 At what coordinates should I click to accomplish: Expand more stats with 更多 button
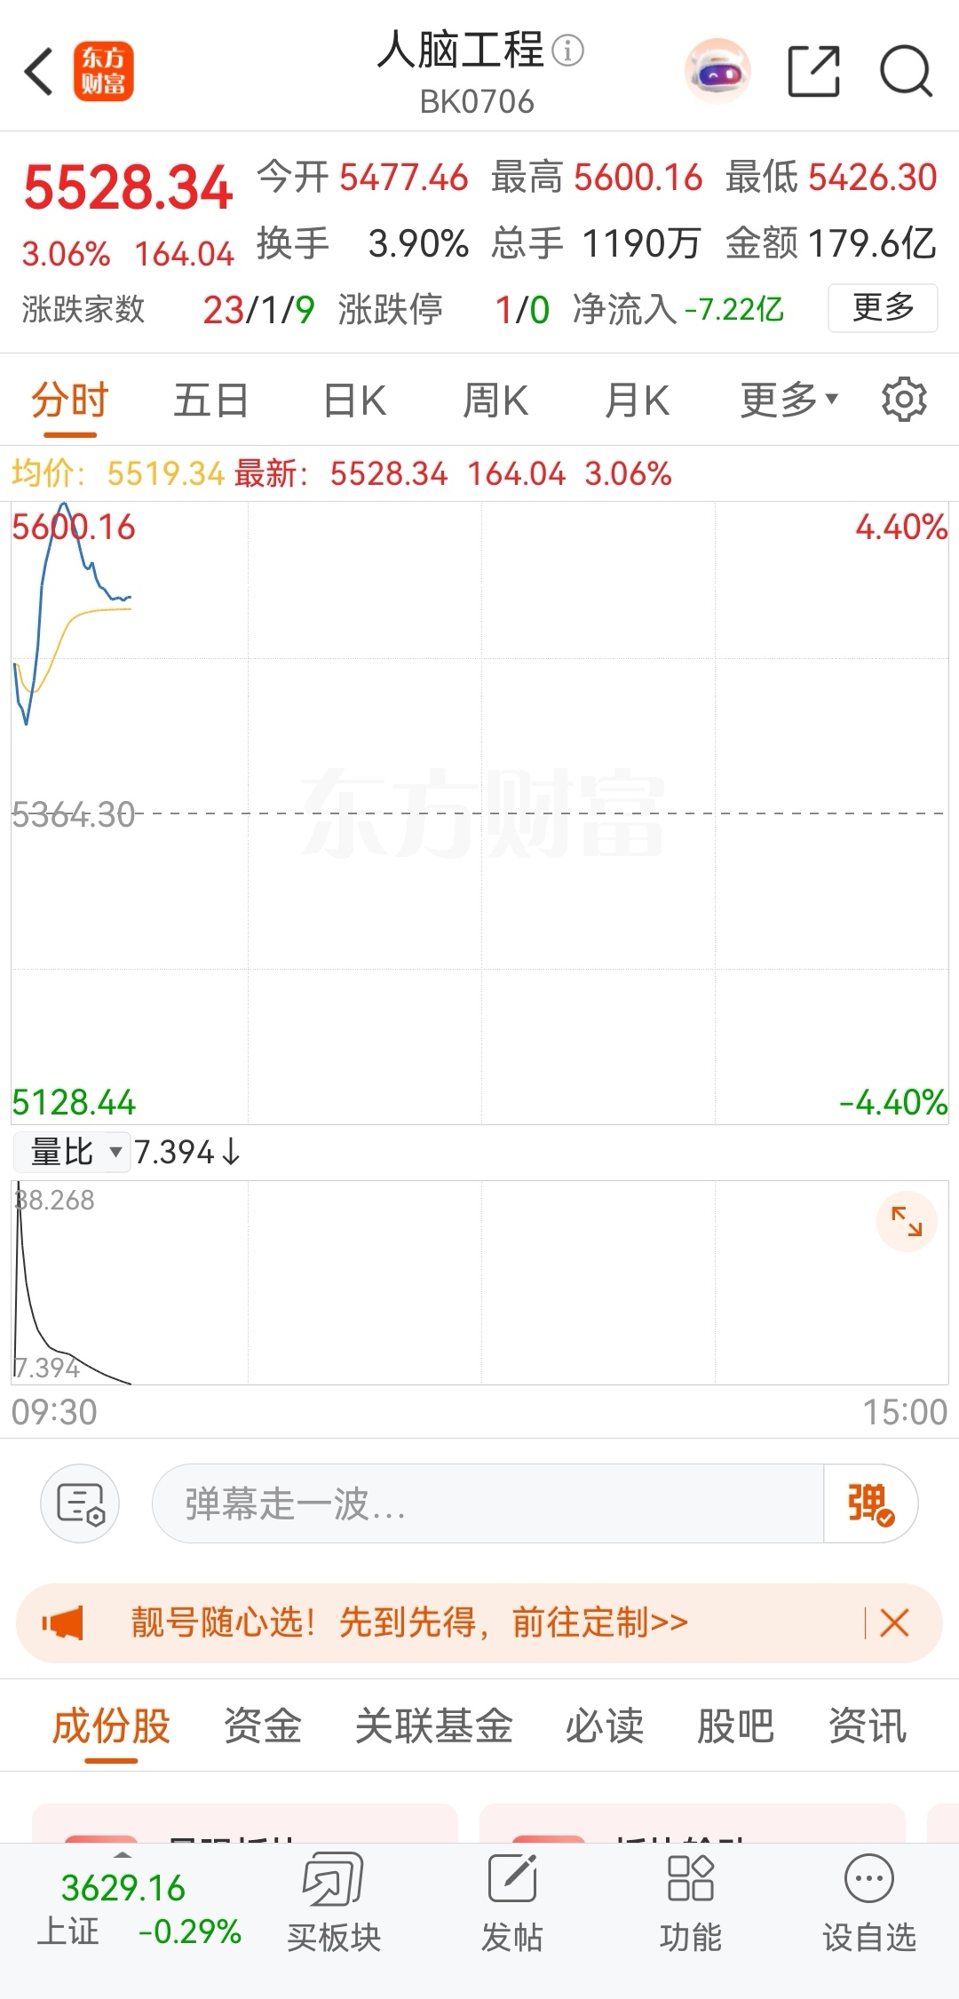coord(883,307)
